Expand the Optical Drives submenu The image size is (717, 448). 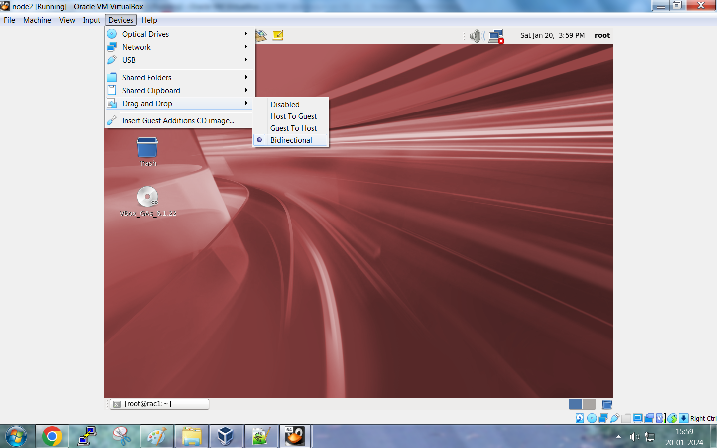point(179,34)
